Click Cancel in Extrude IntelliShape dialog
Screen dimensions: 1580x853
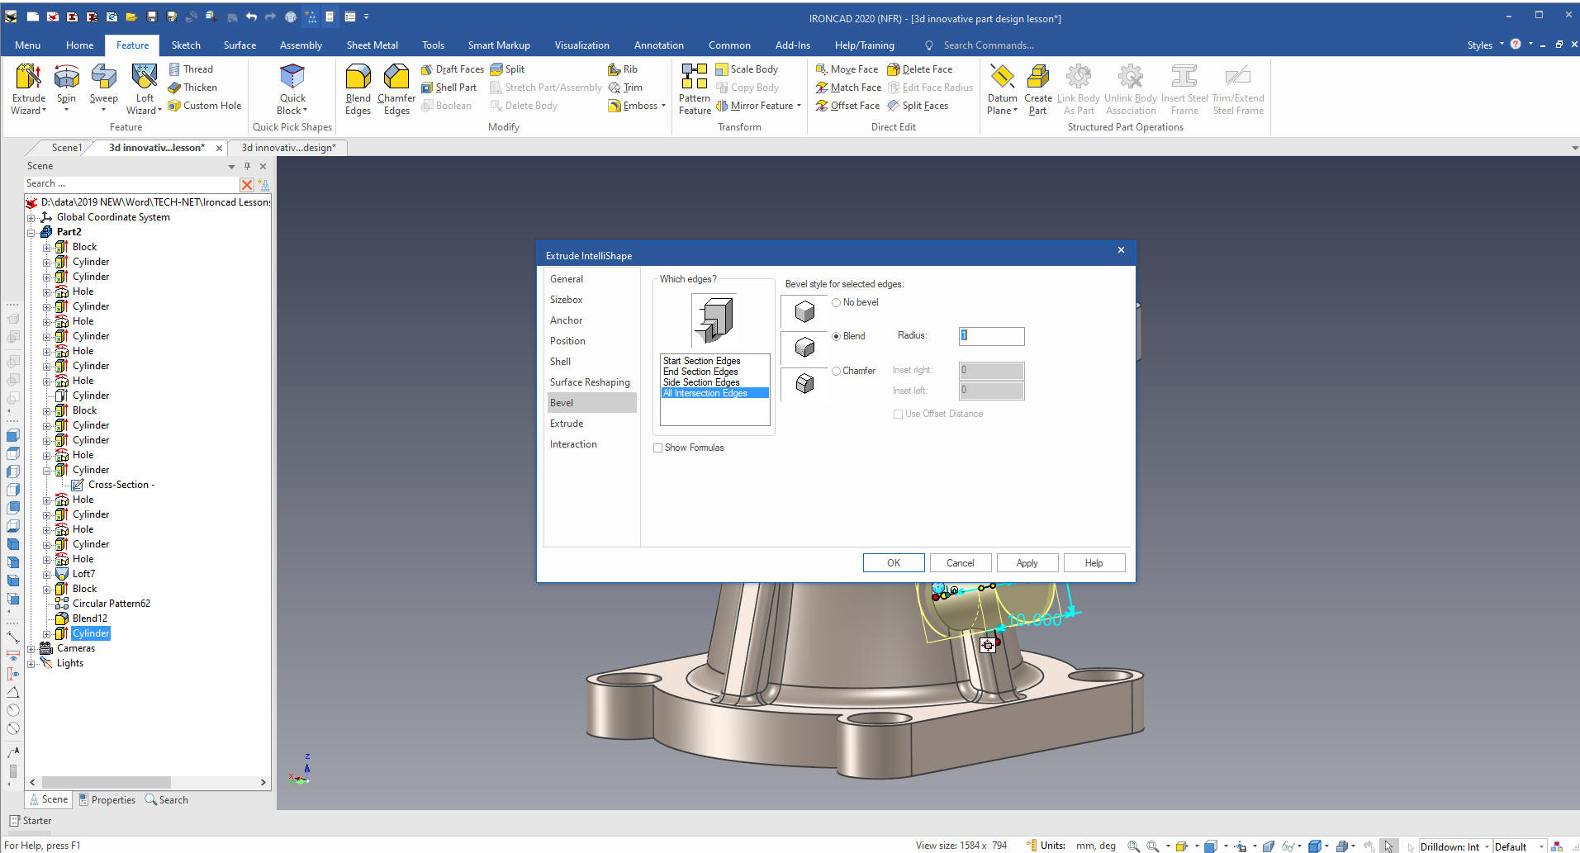click(x=960, y=563)
